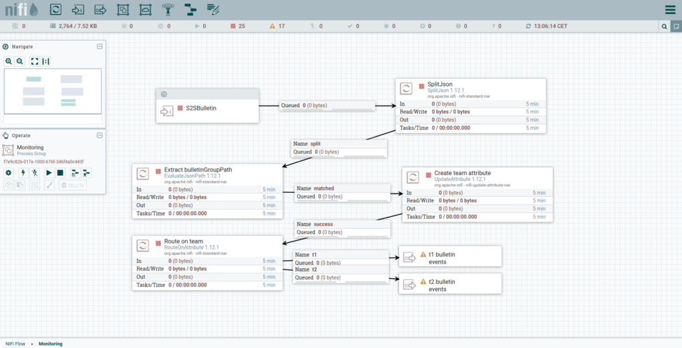This screenshot has width=682, height=348.
Task: Select the Process Group toolbar icon
Action: [123, 9]
